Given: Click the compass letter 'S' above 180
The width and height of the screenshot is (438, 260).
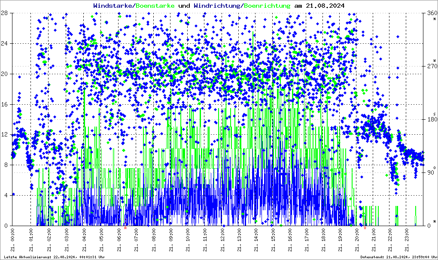Looking at the screenshot, I should point(435,114).
